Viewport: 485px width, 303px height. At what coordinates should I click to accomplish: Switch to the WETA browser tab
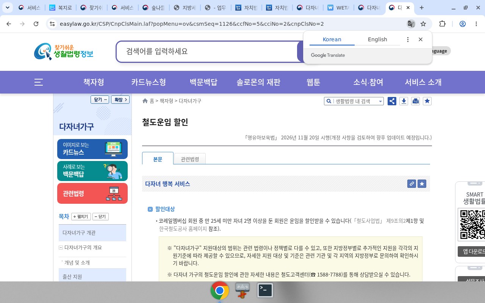338,8
